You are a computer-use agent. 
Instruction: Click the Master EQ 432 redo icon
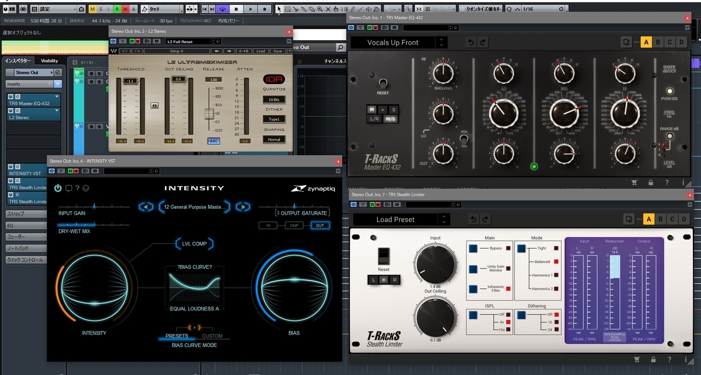pyautogui.click(x=483, y=42)
